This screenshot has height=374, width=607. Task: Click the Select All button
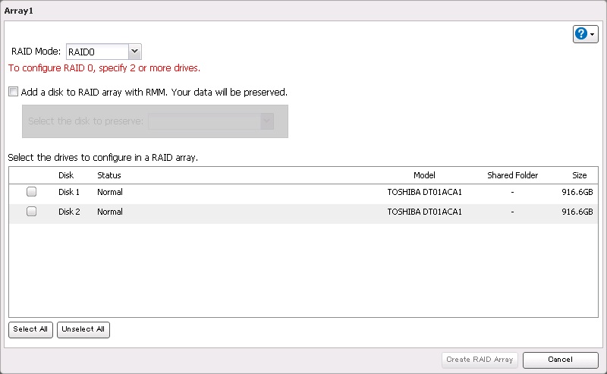pos(30,329)
